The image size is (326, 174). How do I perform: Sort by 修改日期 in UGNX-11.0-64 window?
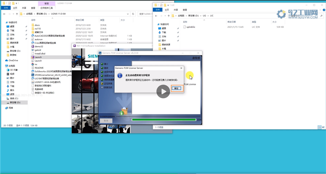[80, 20]
